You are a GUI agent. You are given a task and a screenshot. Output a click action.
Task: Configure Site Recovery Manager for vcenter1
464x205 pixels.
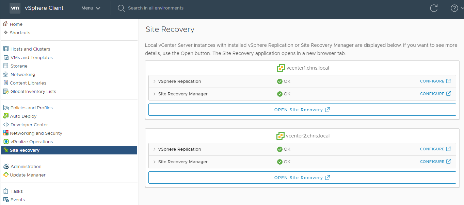(435, 94)
